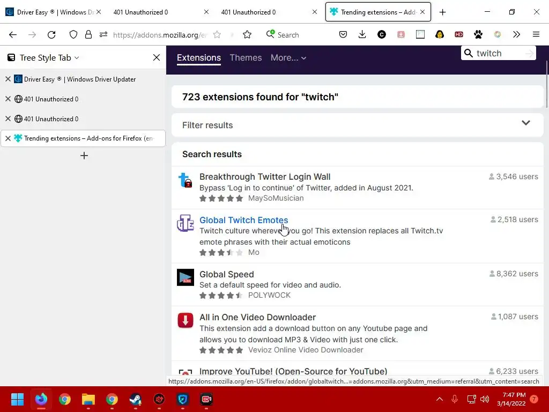Submit the add-ons search arrow

coord(529,53)
